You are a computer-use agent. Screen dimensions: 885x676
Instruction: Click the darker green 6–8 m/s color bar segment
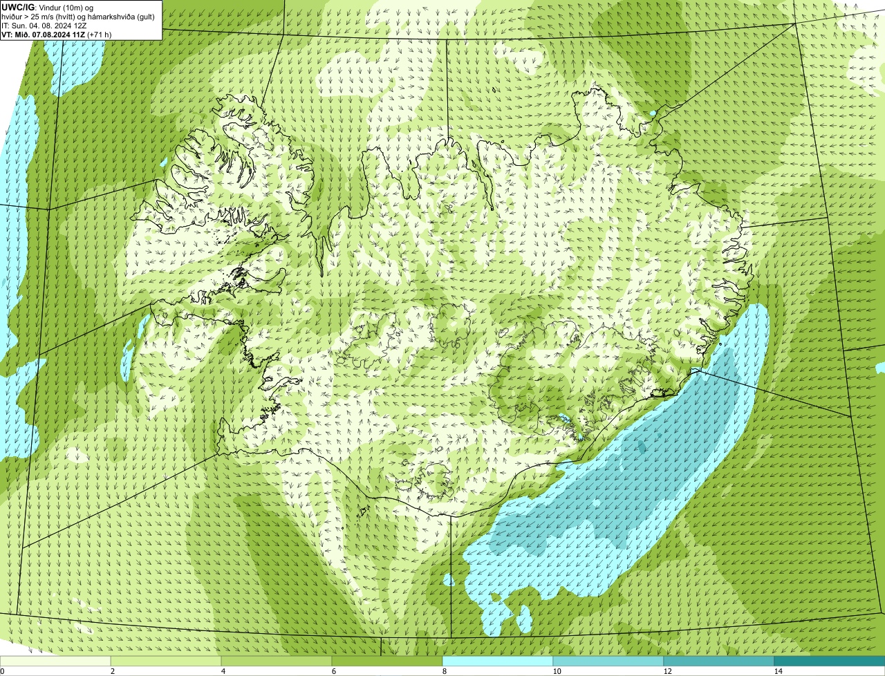tap(387, 661)
